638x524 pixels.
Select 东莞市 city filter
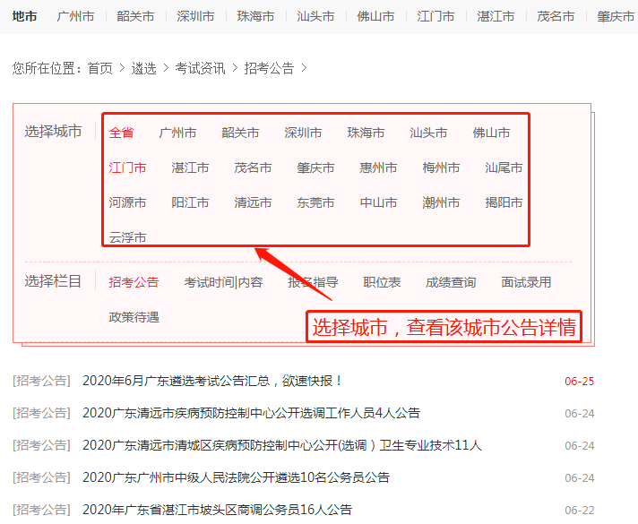315,202
